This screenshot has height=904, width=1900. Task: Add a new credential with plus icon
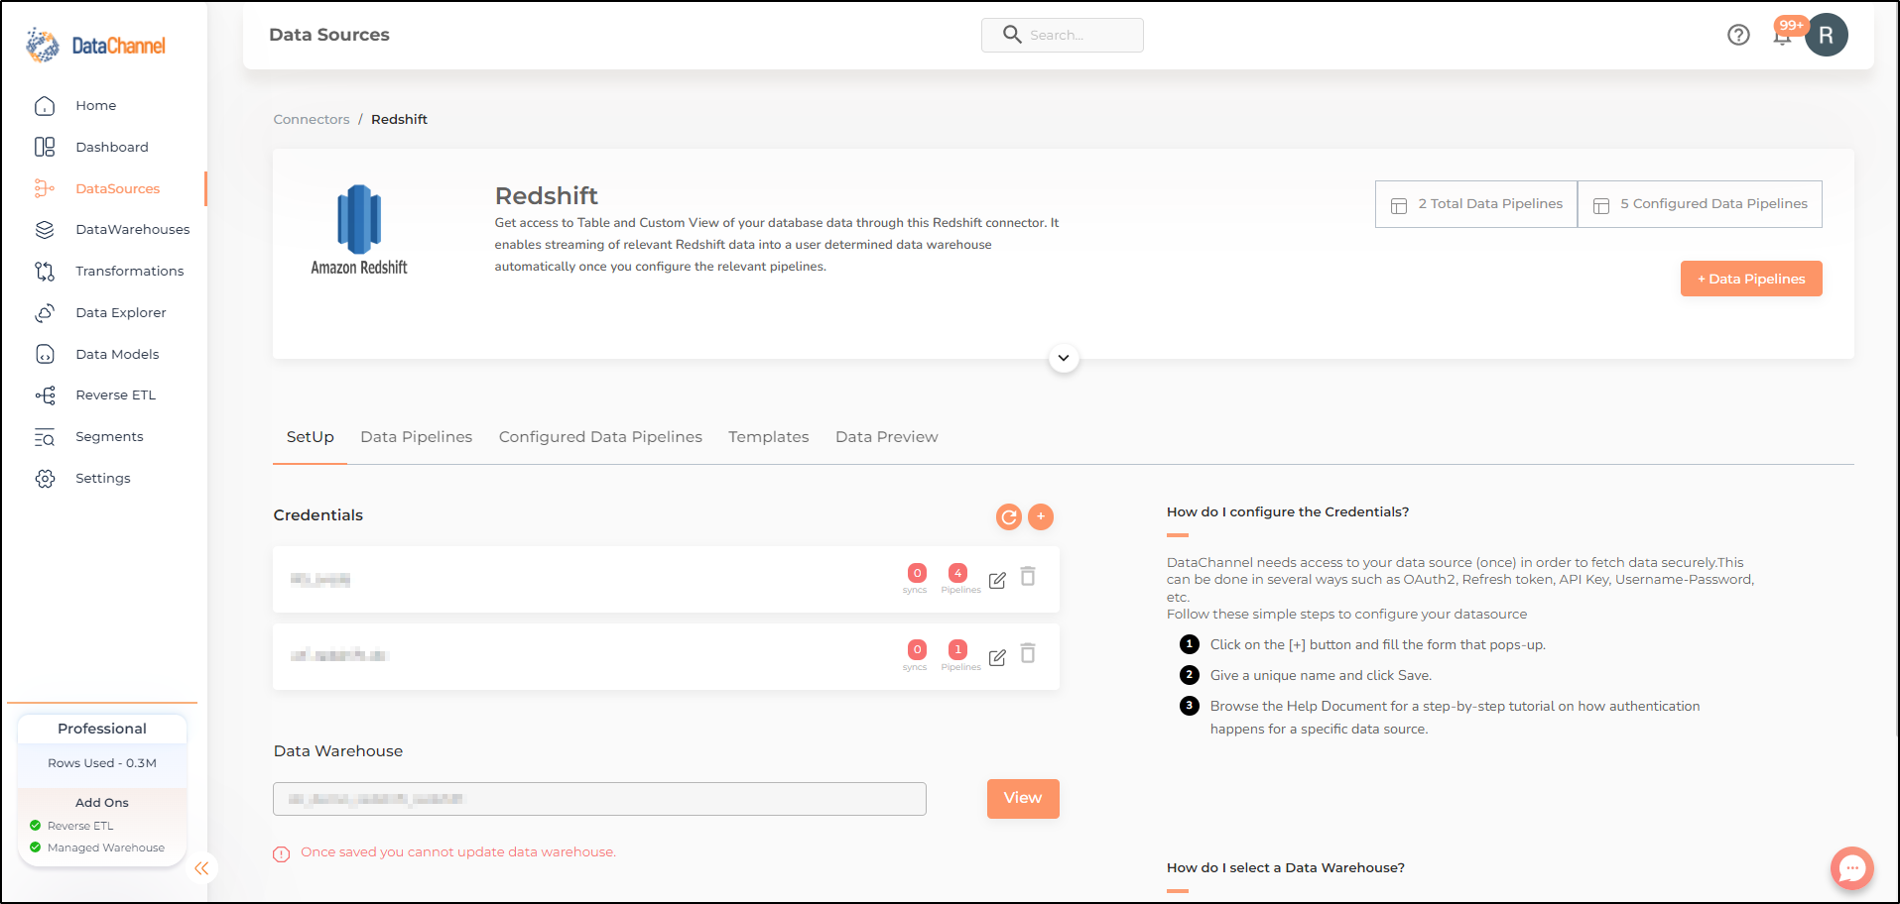[x=1041, y=516]
